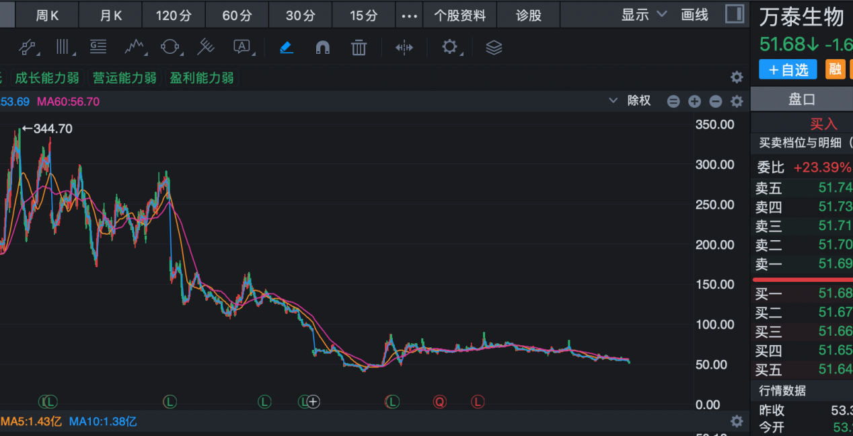
Task: Click the plus zoom-in chart button
Action: click(x=694, y=102)
